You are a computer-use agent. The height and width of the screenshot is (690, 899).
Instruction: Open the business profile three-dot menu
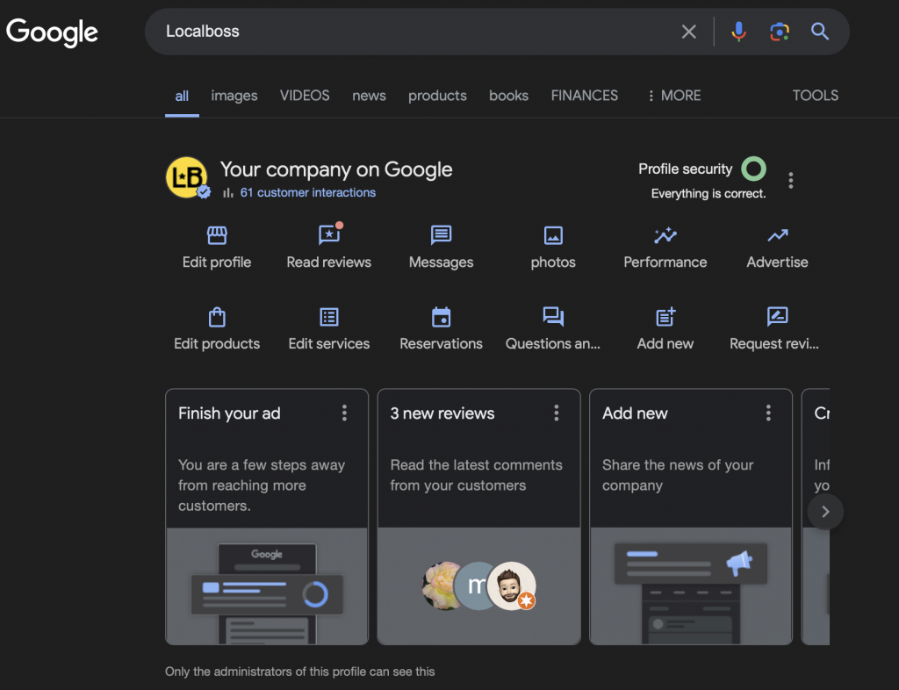791,180
